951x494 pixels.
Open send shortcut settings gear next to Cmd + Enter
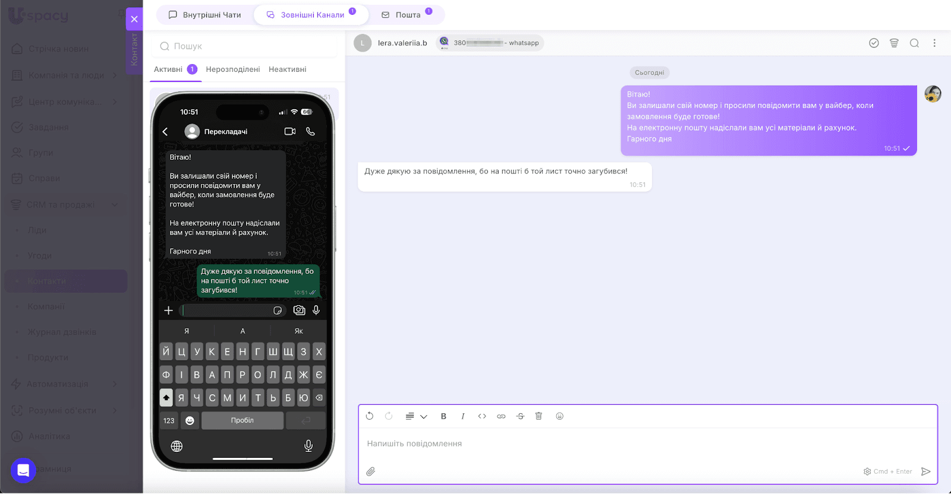click(867, 471)
